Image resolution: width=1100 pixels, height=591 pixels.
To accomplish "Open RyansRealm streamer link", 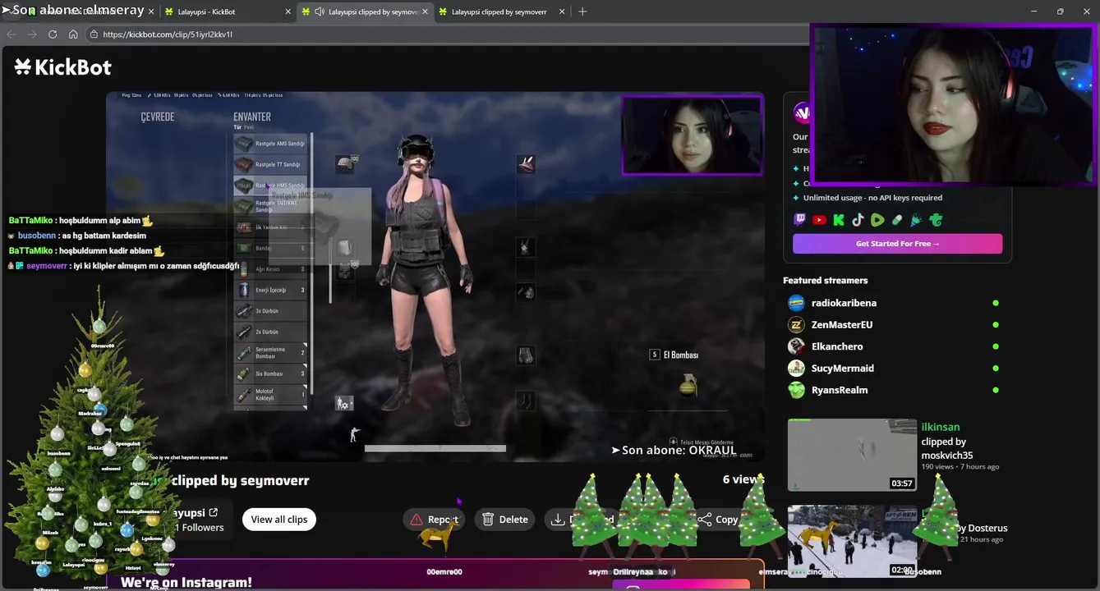I will (840, 390).
